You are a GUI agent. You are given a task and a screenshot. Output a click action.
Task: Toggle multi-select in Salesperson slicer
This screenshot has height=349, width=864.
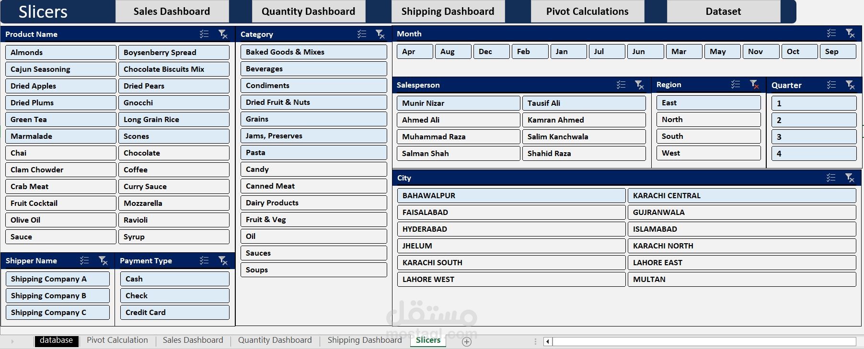click(x=621, y=85)
